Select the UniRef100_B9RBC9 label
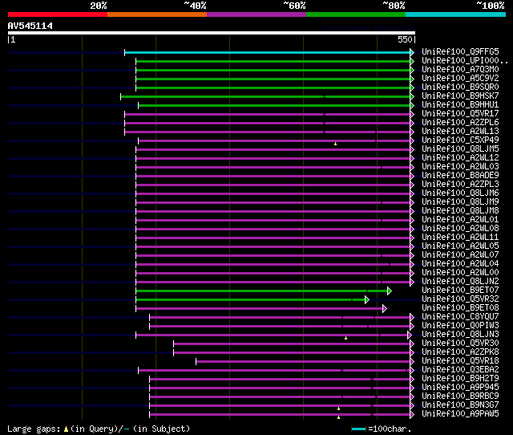The height and width of the screenshot is (435, 513). (460, 396)
